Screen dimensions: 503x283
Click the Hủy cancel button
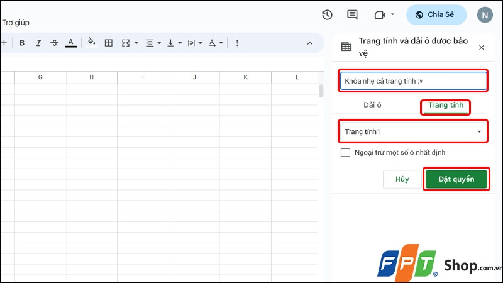pos(402,179)
